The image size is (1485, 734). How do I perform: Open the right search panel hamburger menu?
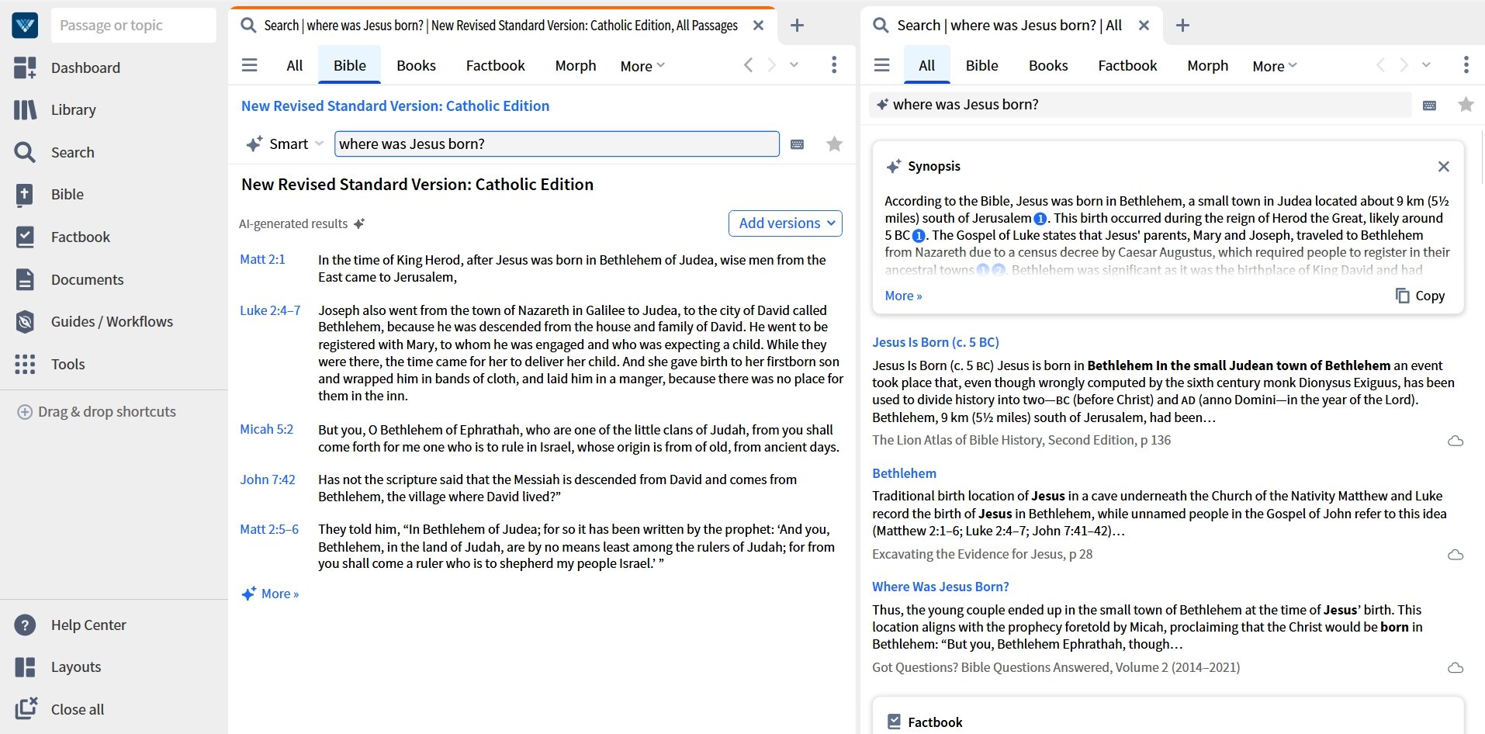881,65
